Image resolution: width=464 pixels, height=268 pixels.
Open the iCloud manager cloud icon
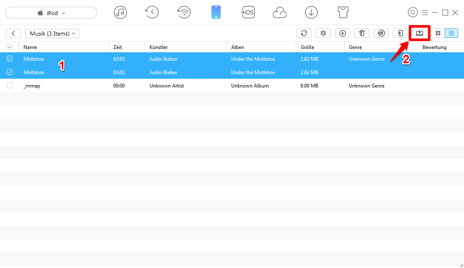tap(280, 13)
